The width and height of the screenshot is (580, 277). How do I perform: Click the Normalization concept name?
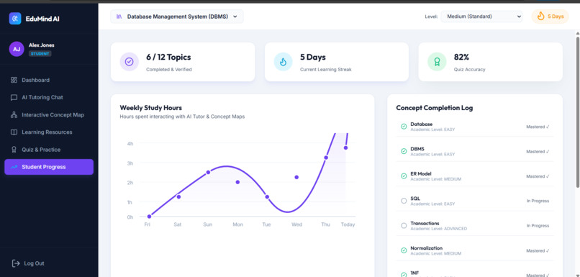(x=427, y=248)
